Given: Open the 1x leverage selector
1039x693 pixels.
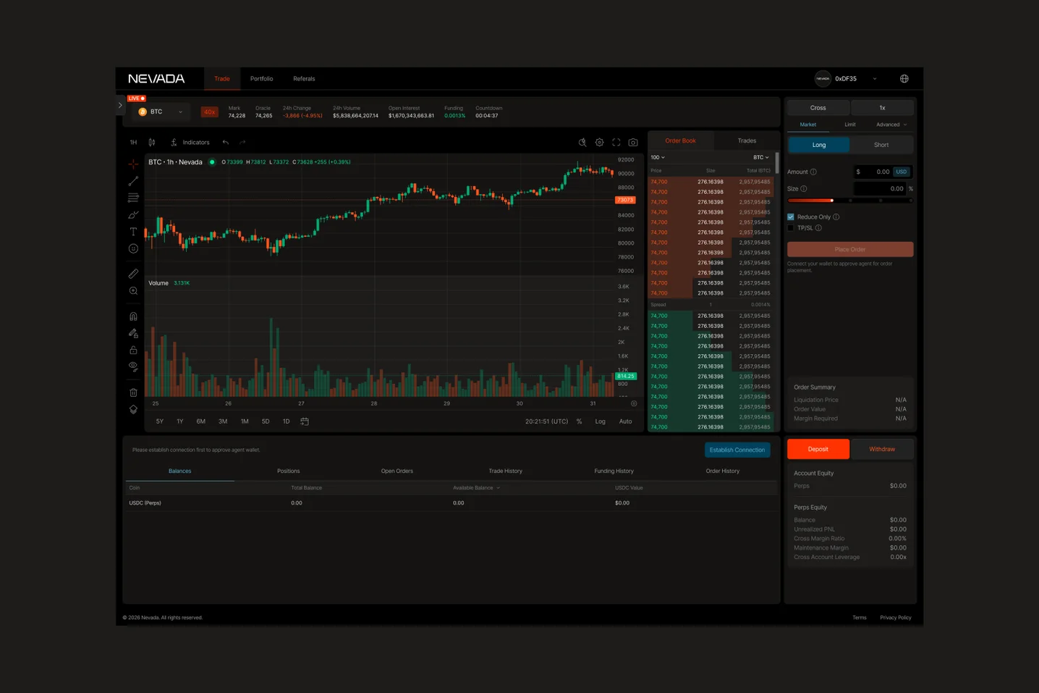Looking at the screenshot, I should pos(882,108).
